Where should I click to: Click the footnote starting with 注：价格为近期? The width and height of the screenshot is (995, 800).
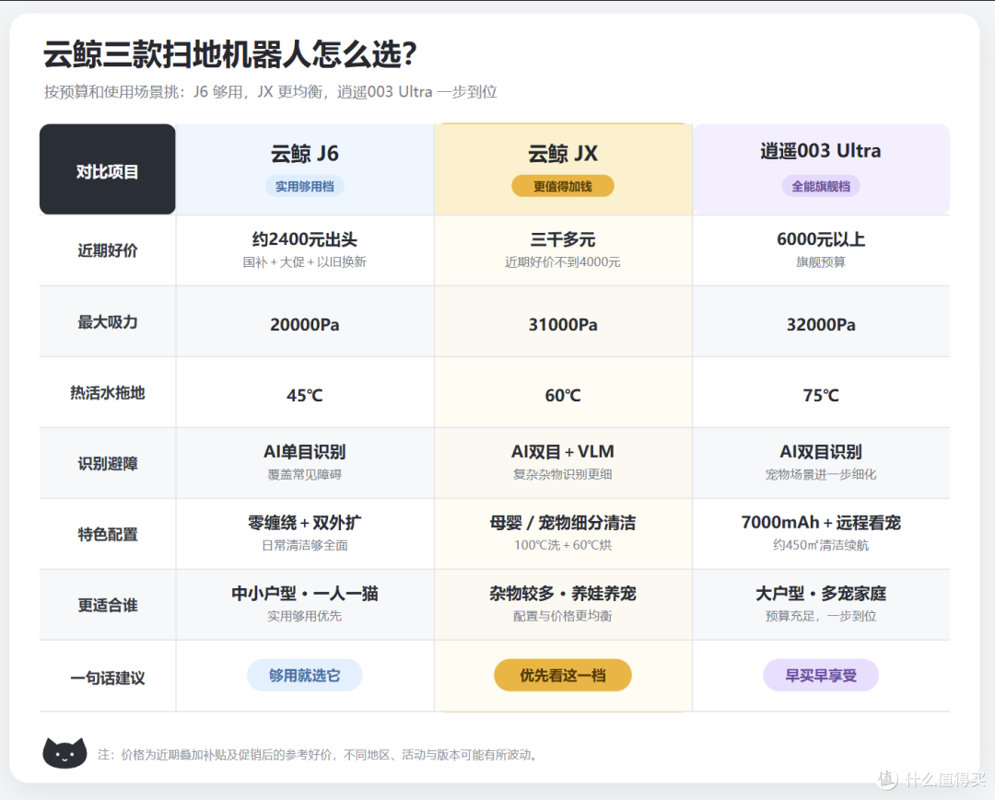(x=319, y=755)
